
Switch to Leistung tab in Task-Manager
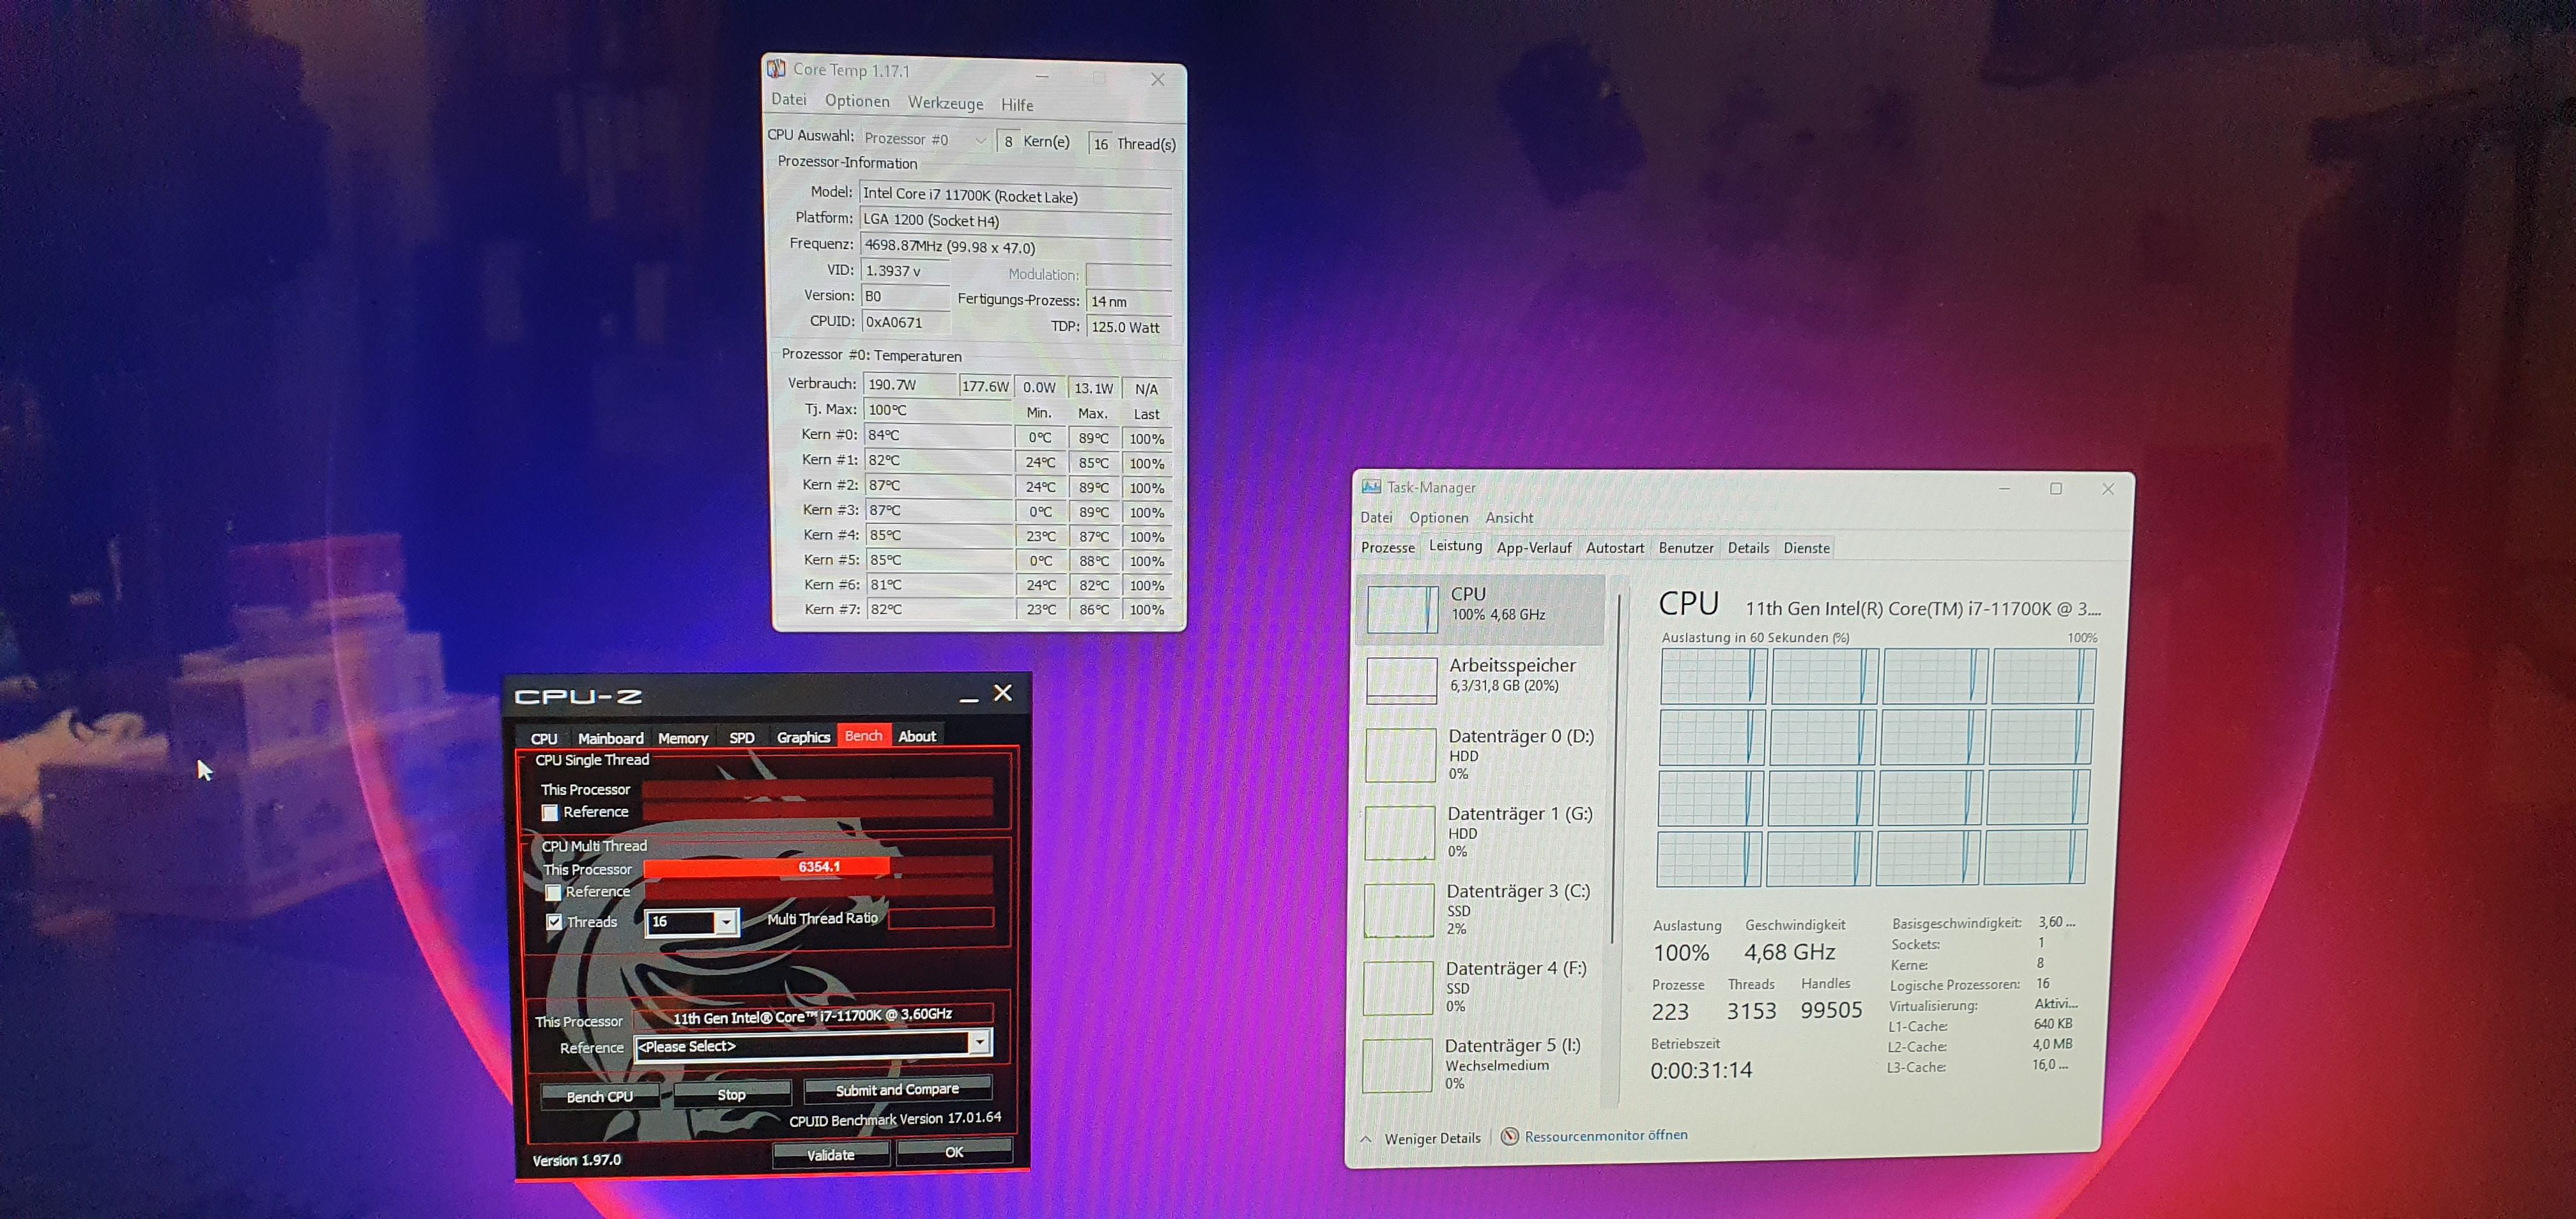click(1455, 545)
